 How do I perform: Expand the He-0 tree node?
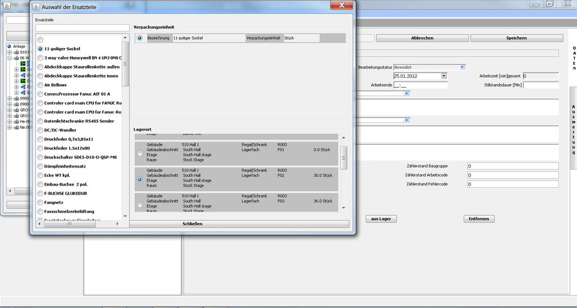click(10, 121)
